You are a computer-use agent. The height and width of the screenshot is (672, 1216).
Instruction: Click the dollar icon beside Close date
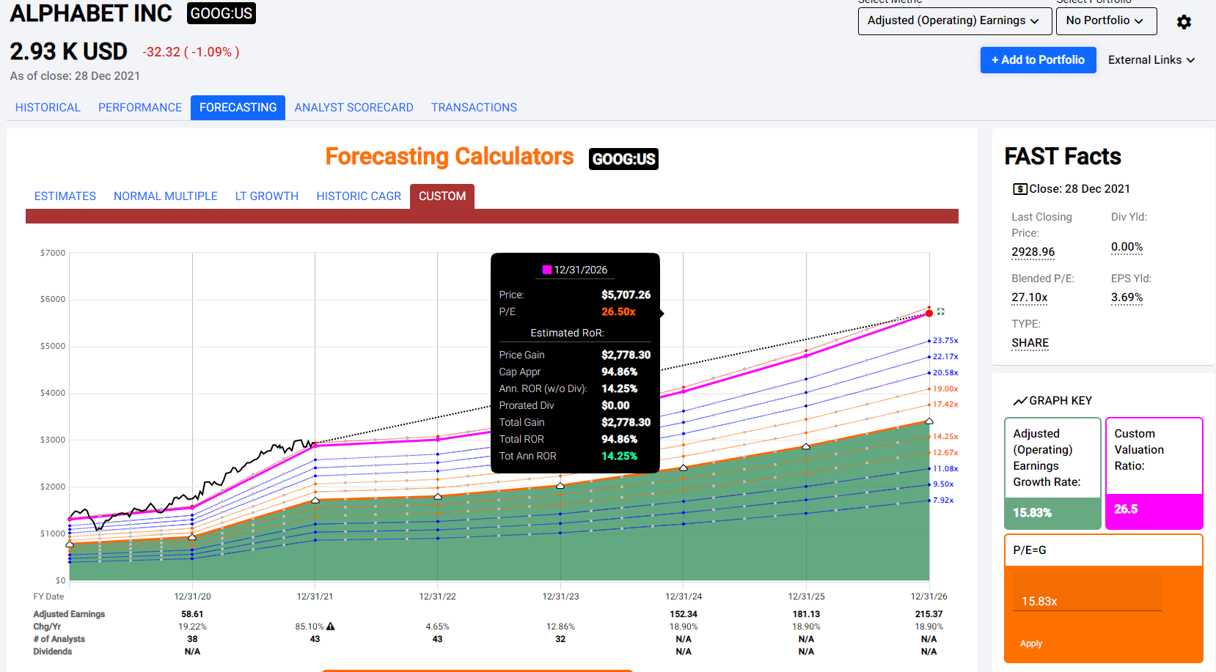point(1019,189)
